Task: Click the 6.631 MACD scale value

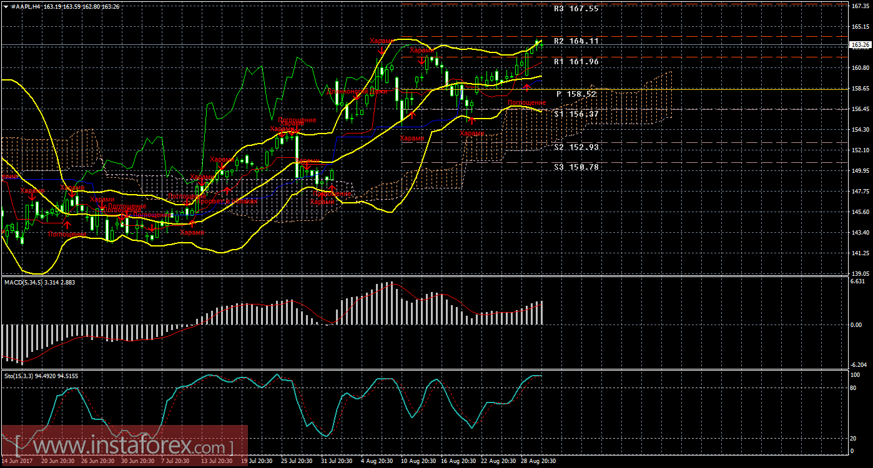Action: point(858,282)
